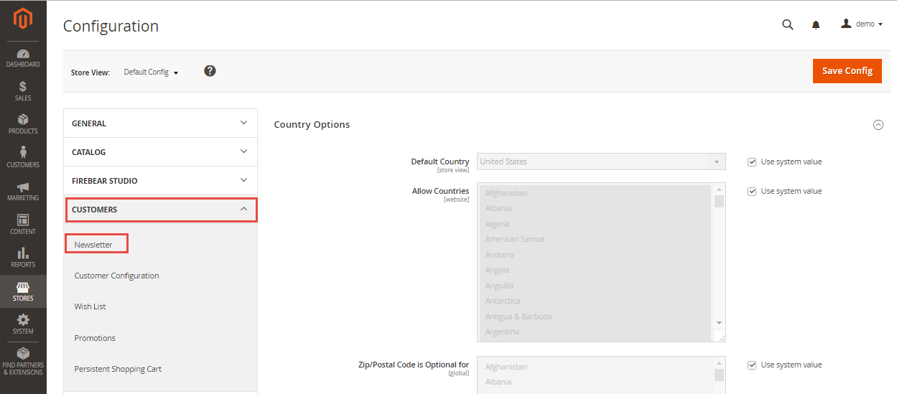Toggle Use system value for Zip/Postal Code

click(x=752, y=365)
